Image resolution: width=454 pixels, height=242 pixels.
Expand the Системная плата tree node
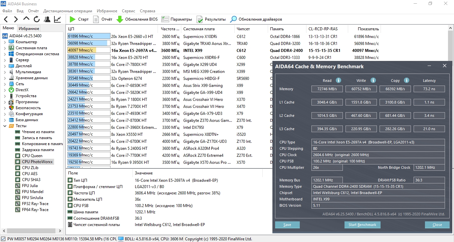5,48
